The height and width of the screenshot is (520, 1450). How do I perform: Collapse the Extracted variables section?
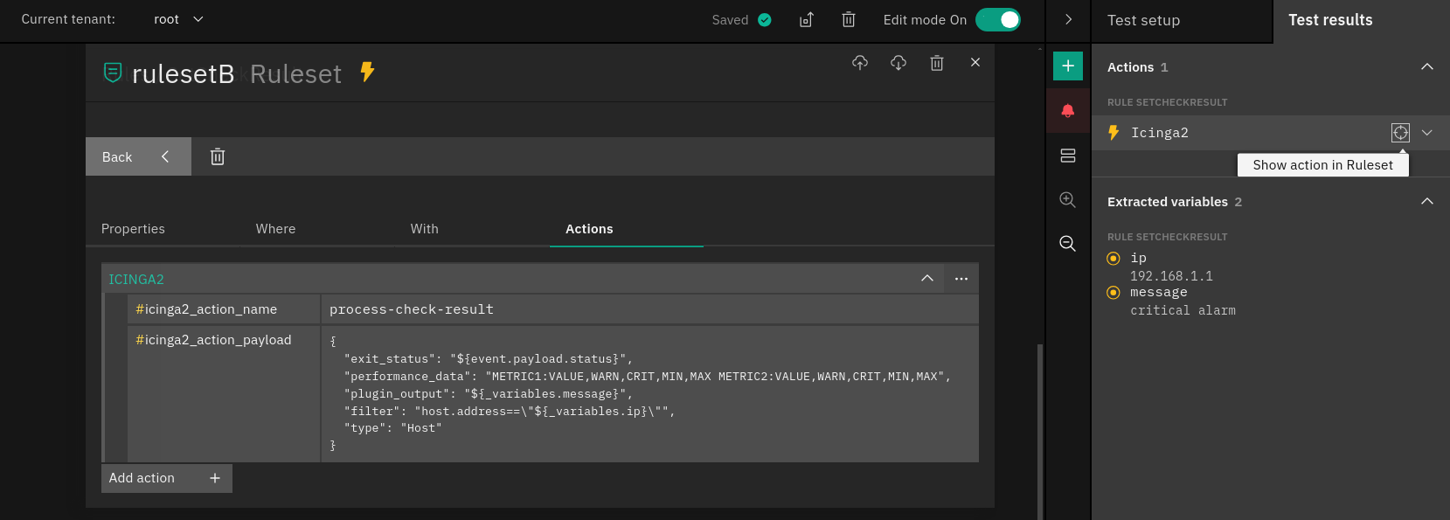(x=1427, y=202)
